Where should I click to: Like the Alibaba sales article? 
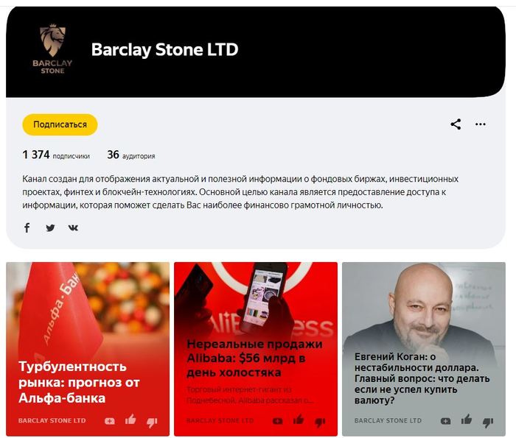click(x=299, y=420)
